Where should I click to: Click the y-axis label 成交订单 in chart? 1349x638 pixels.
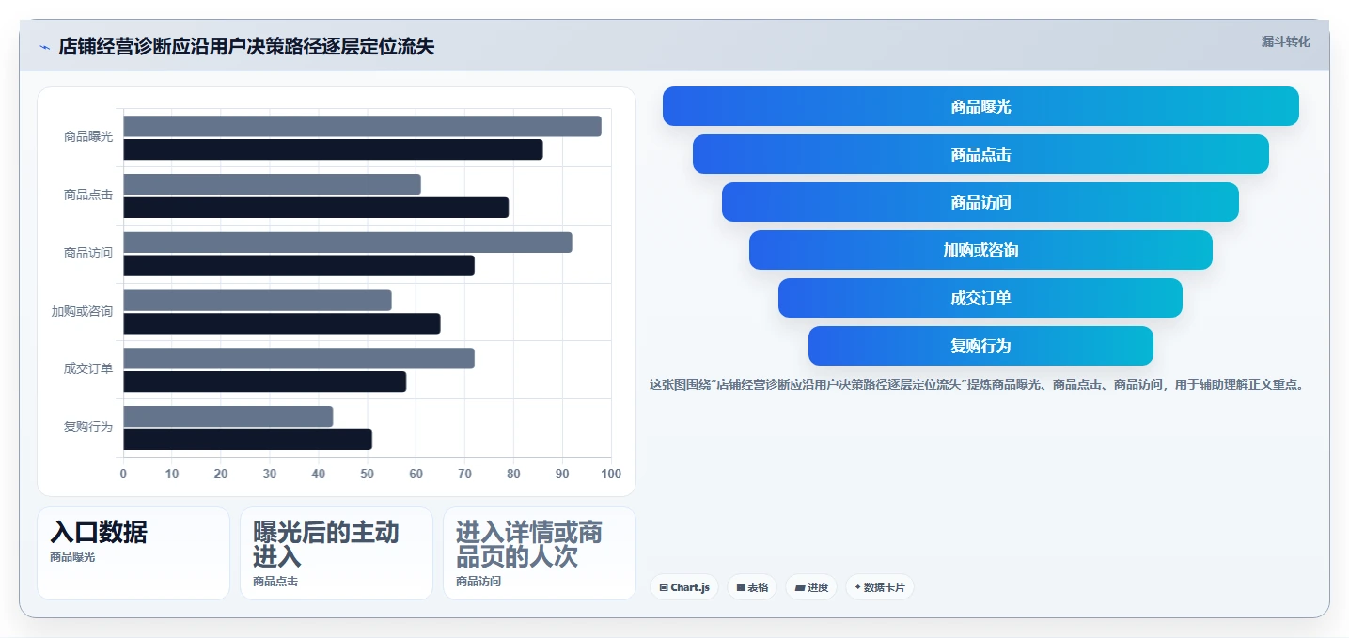[x=88, y=369]
